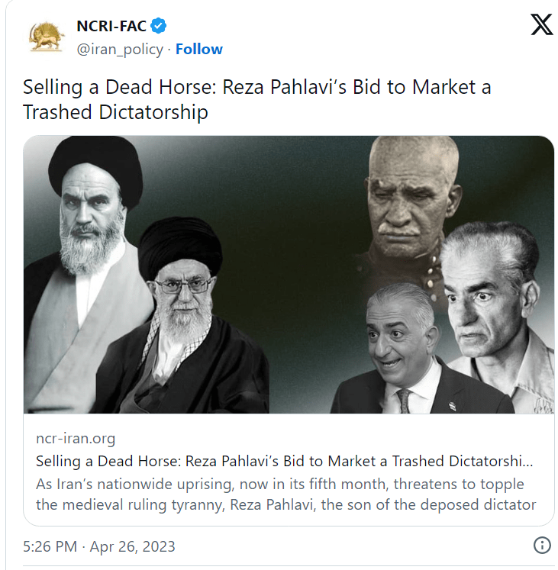
Task: Open the NCRI-FAC display name profile link
Action: click(x=111, y=26)
